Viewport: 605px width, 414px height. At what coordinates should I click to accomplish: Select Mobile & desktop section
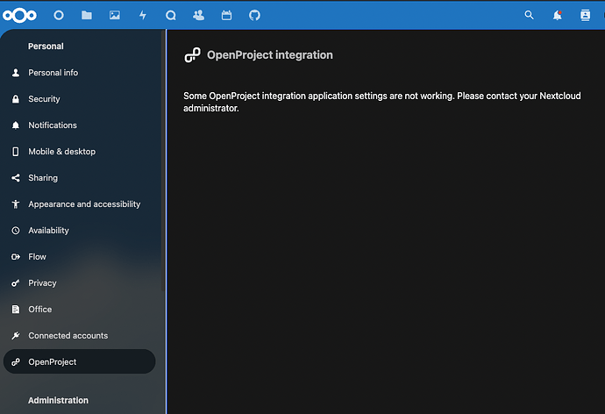80,152
